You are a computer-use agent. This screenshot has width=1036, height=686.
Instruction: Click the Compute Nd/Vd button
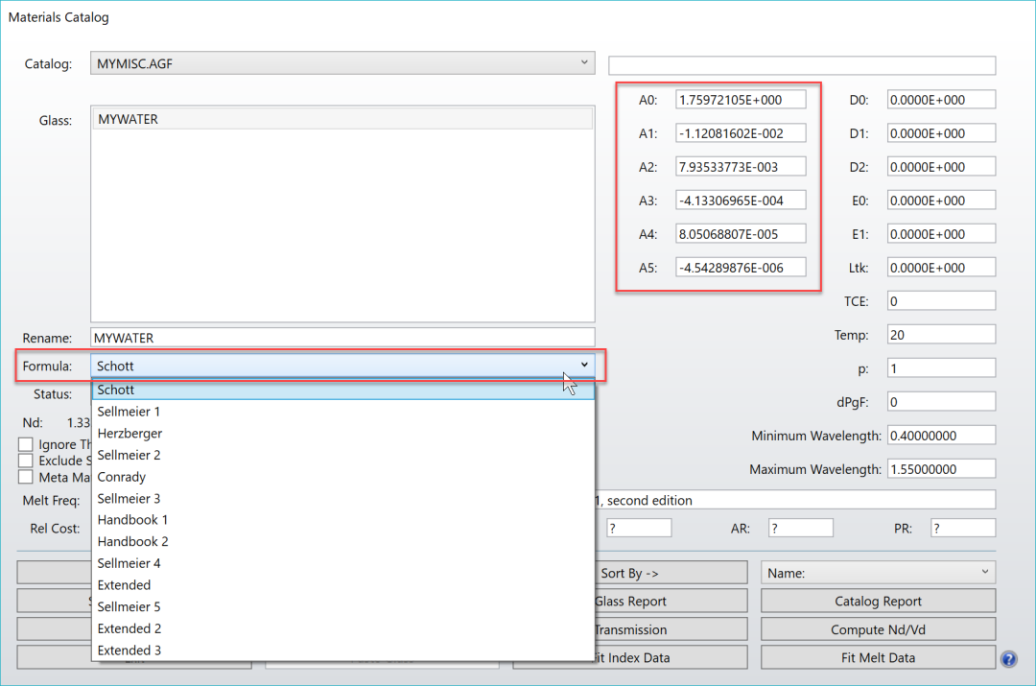click(878, 629)
